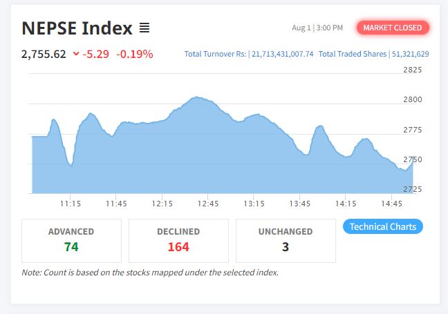Click the NEPSE Index heading

click(x=77, y=28)
